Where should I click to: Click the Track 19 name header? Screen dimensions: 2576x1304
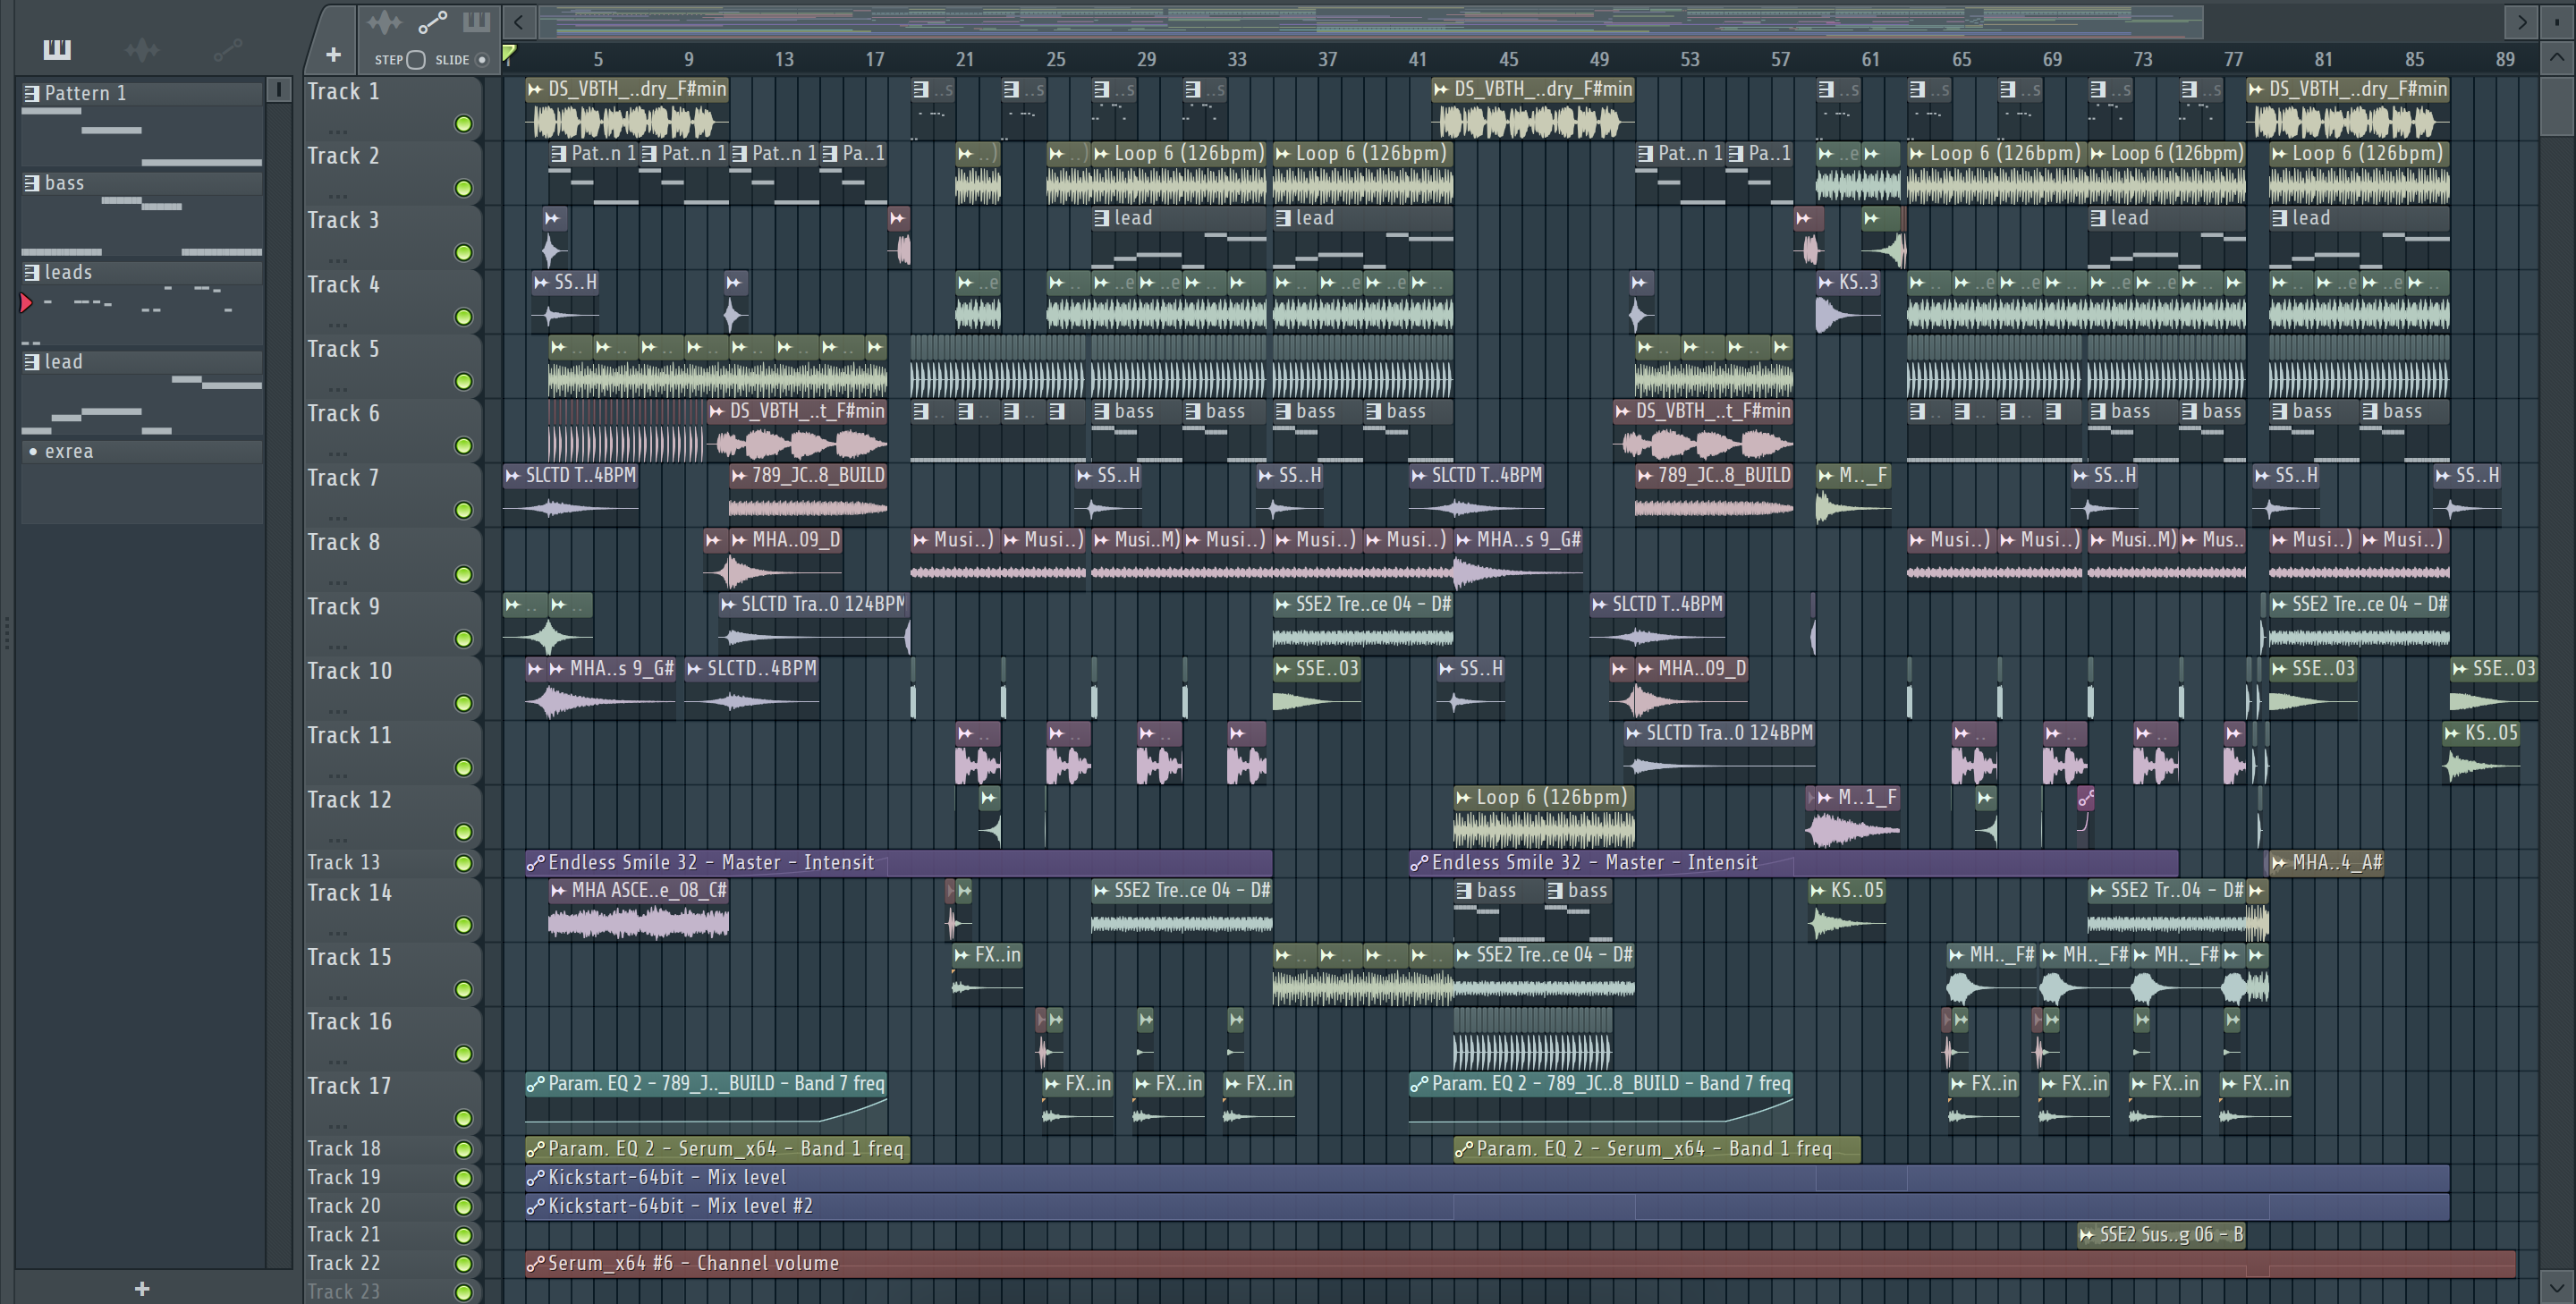344,1178
